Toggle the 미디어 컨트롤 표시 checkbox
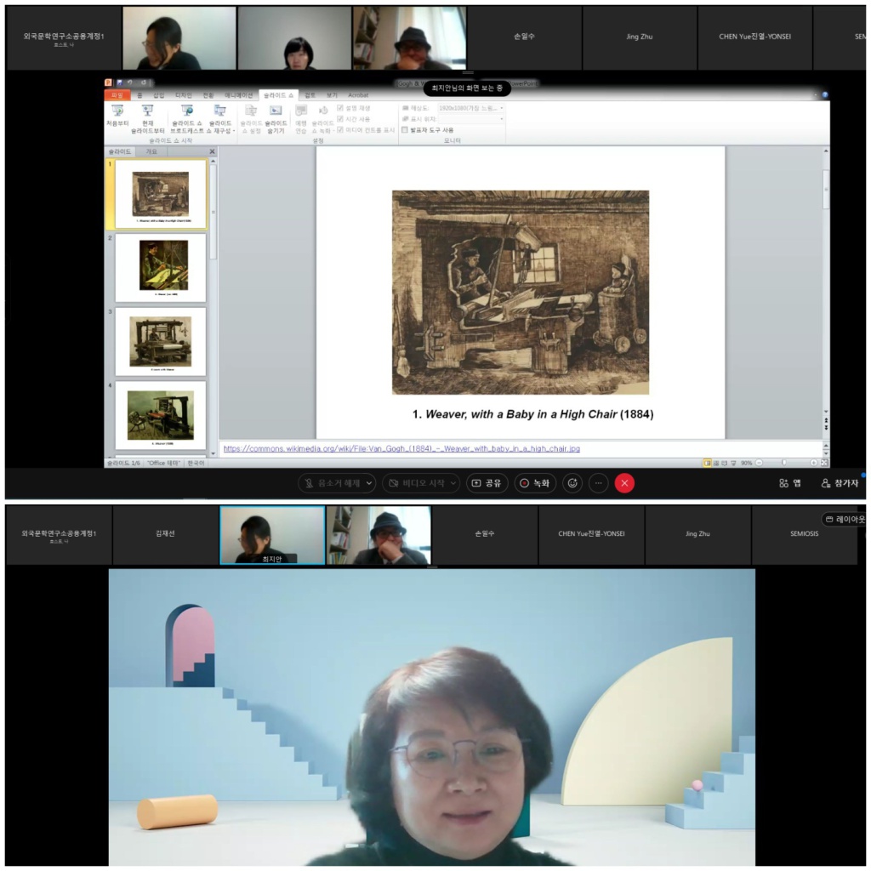 340,130
